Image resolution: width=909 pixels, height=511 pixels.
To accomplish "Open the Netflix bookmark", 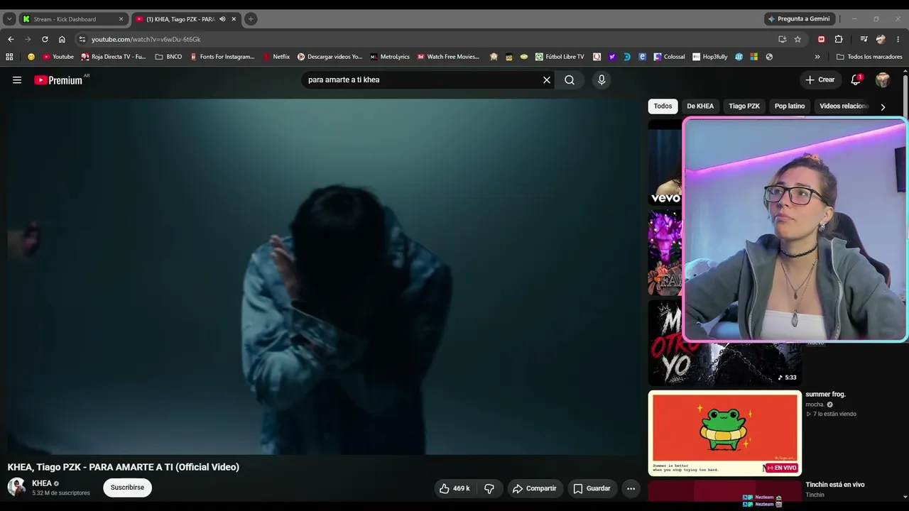I will tap(276, 57).
